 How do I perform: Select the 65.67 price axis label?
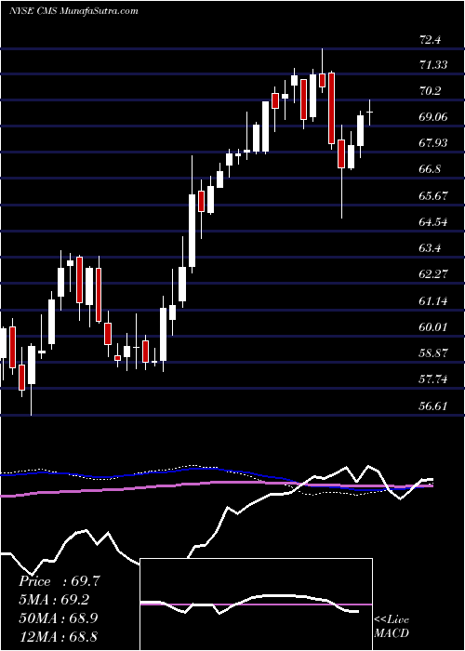[434, 195]
